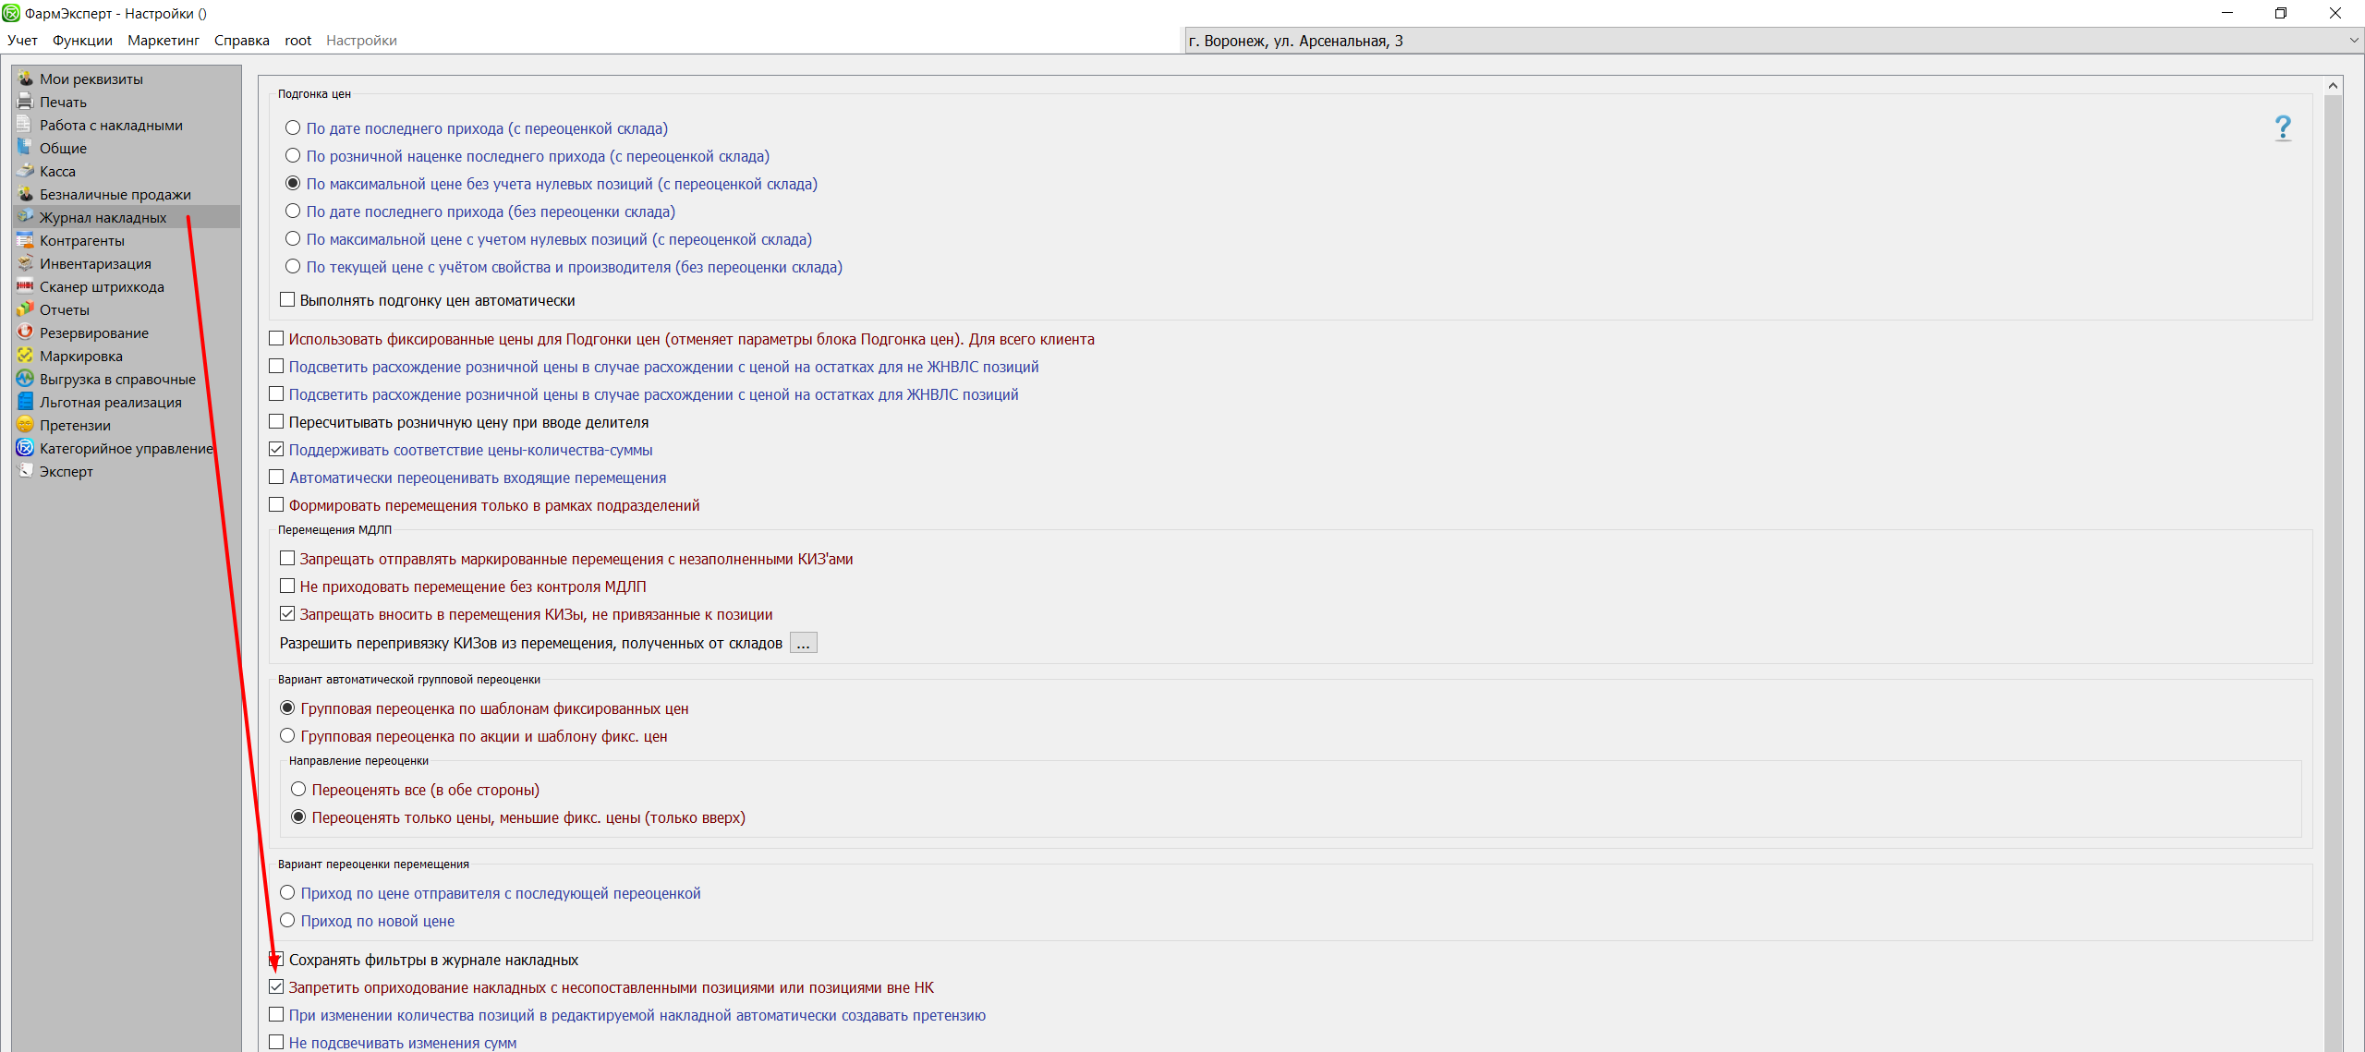Enable Пересчитывать розничную цену при вводе делителя
This screenshot has height=1052, width=2365.
(x=276, y=421)
